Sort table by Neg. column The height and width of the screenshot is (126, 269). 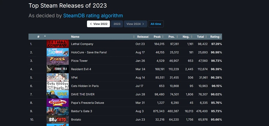(x=186, y=37)
